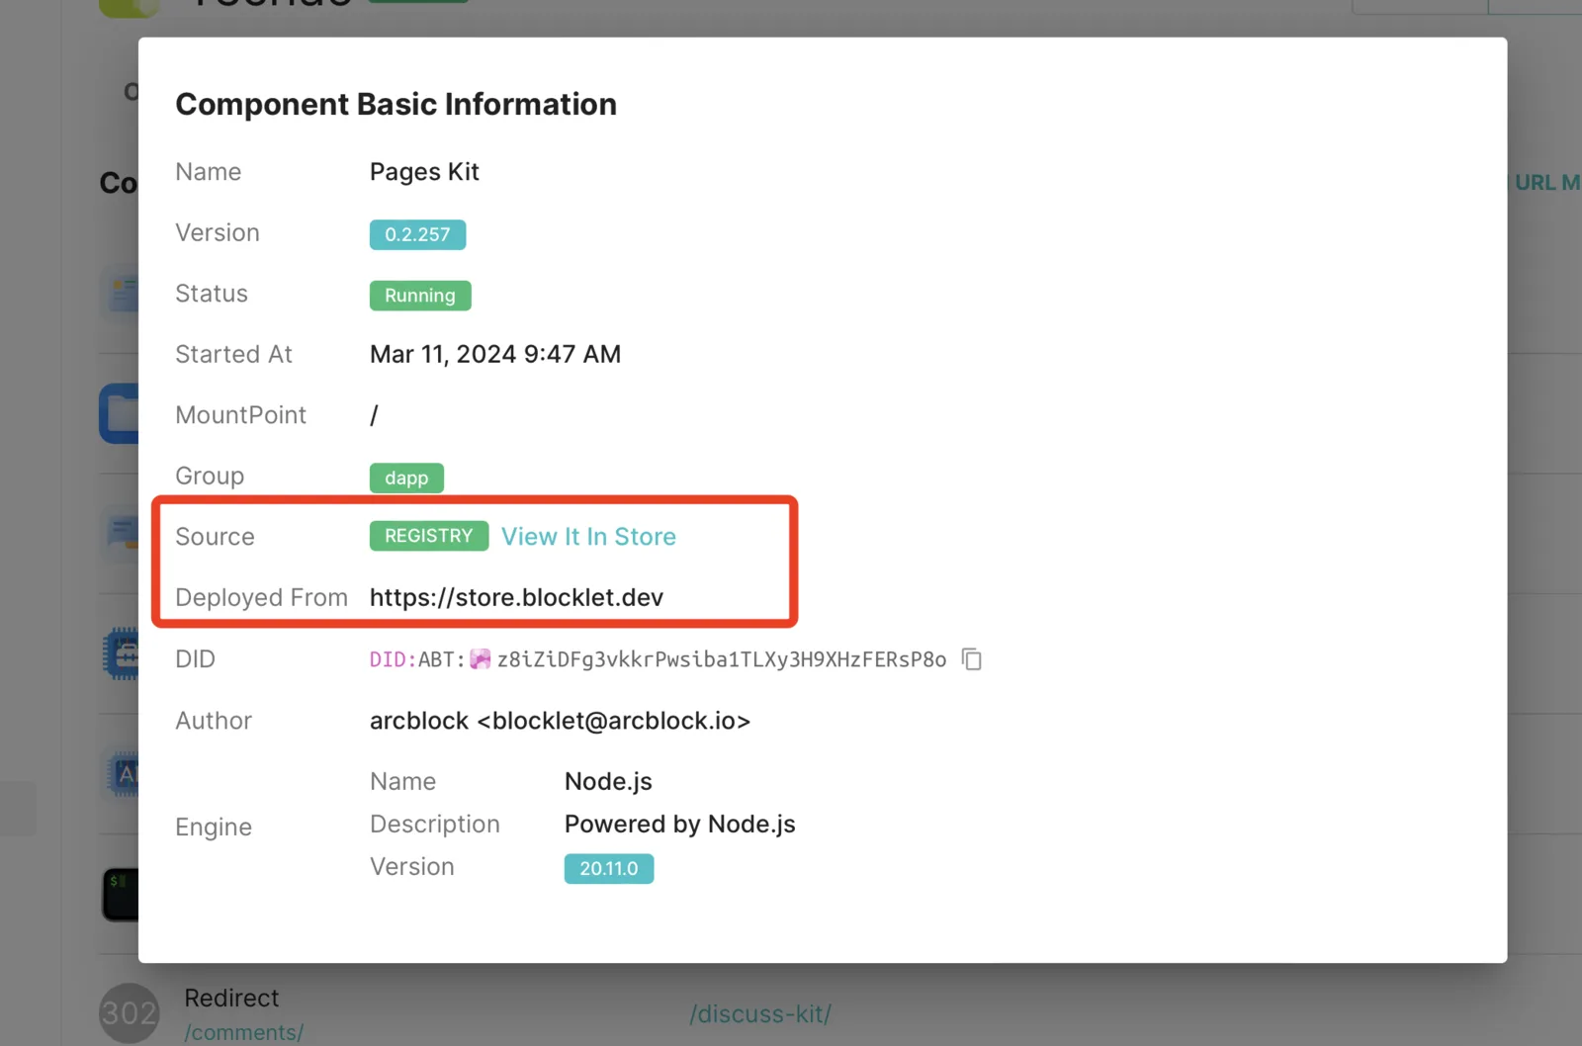
Task: Click the DID:ABT: prefix text
Action: [417, 659]
